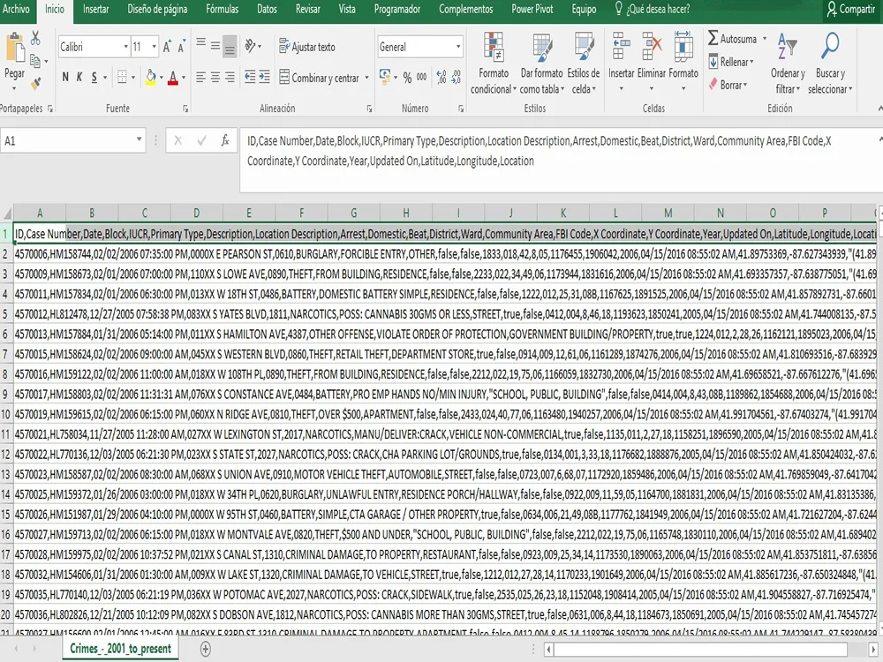The image size is (883, 662).
Task: Apply the red font color A
Action: 173,77
